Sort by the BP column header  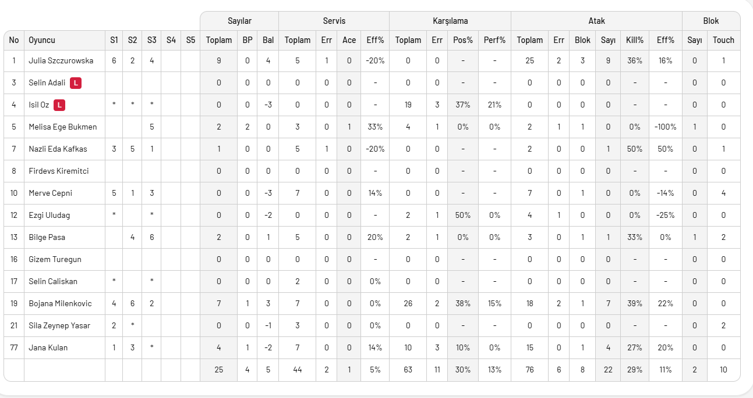tap(248, 40)
